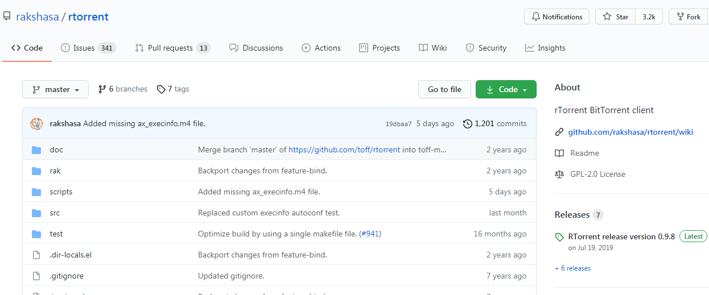The height and width of the screenshot is (295, 709).
Task: Open the Replaced custom execinfo commit message
Action: (x=269, y=213)
